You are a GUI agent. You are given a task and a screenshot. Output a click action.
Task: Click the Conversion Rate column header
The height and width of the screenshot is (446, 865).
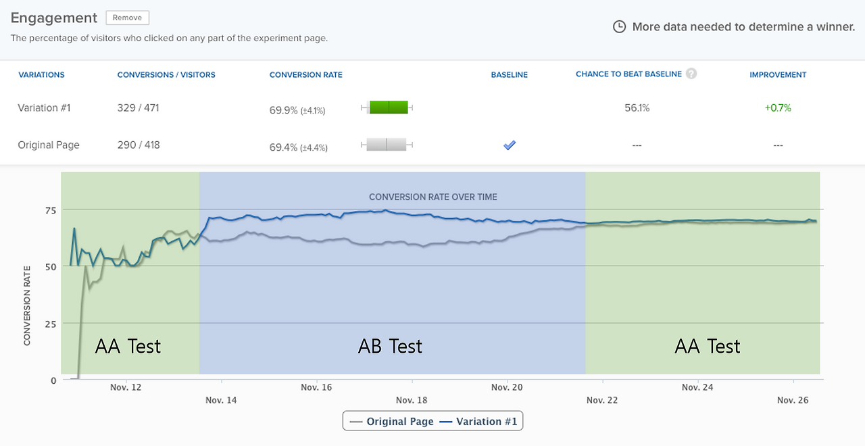tap(305, 75)
